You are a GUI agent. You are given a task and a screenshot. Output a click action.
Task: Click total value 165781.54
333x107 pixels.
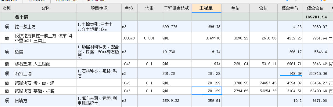(x=316, y=17)
